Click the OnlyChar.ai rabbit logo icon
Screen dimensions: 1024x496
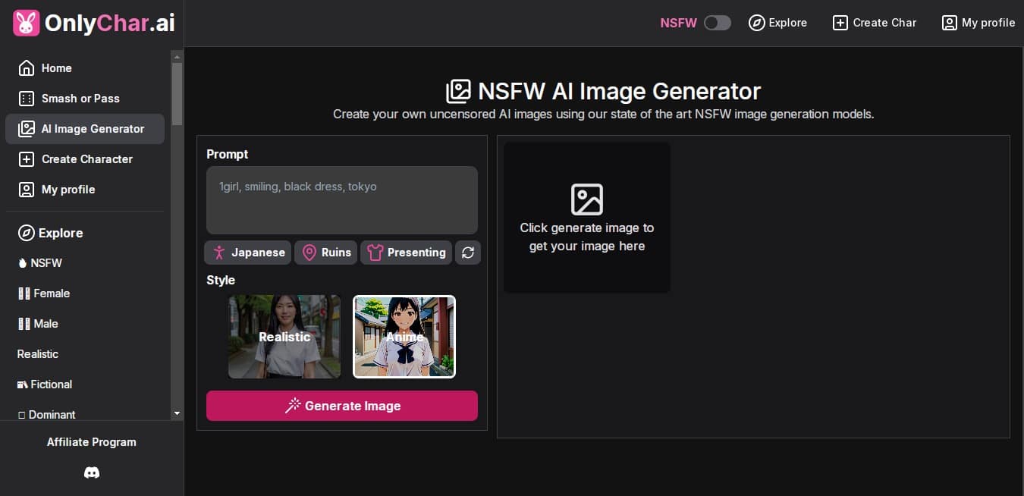[26, 23]
